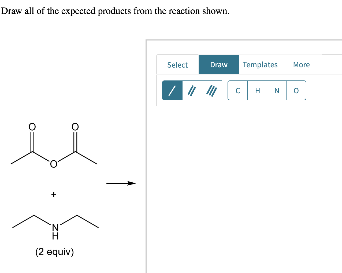Image resolution: width=342 pixels, height=273 pixels.
Task: Select the double bond tool
Action: (x=192, y=90)
